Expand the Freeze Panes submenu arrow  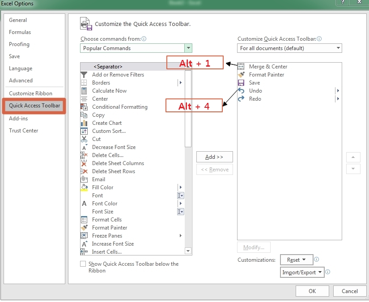point(181,236)
